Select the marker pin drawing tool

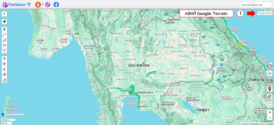[5, 29]
